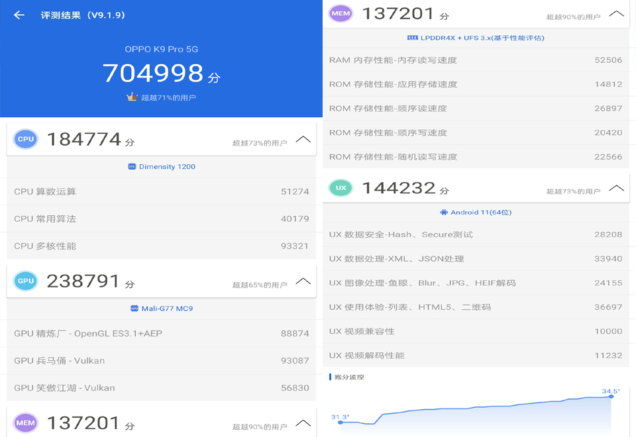The width and height of the screenshot is (636, 437).
Task: Collapse the CPU results section
Action: (x=303, y=139)
